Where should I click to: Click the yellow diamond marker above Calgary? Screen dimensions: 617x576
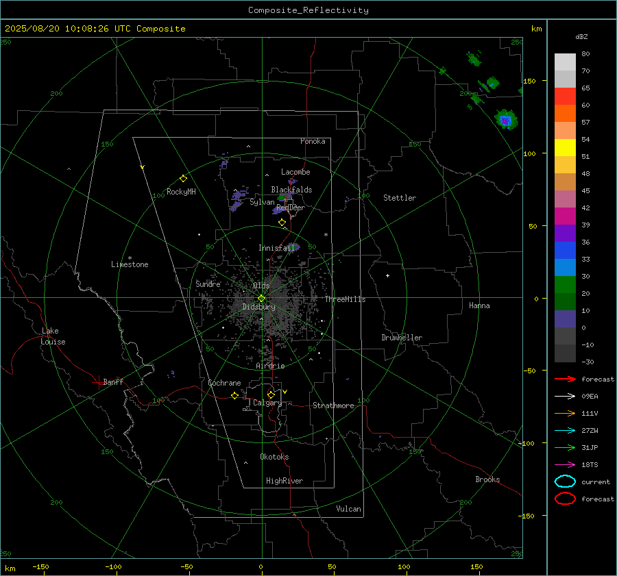[271, 395]
